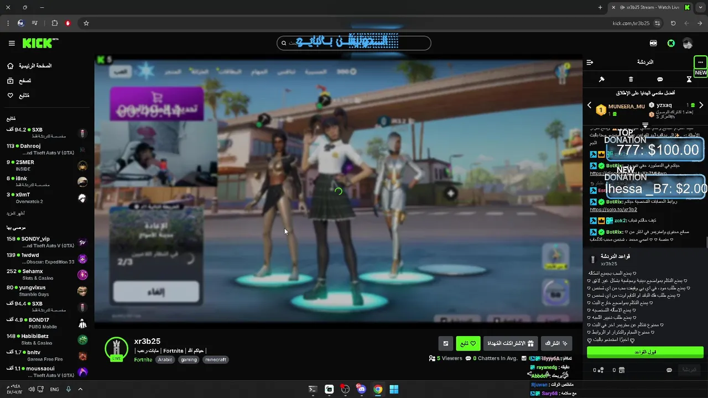The image size is (708, 398).
Task: Click the Kick search field
Action: 354,43
